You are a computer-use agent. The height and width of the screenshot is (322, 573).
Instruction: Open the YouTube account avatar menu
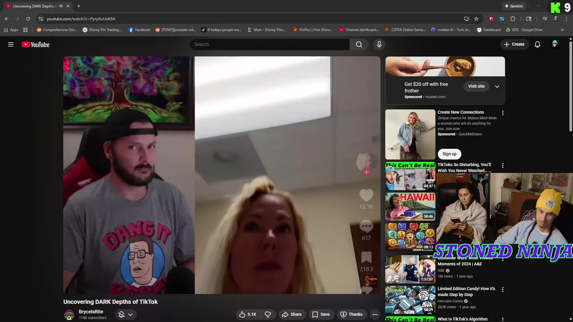[x=555, y=44]
